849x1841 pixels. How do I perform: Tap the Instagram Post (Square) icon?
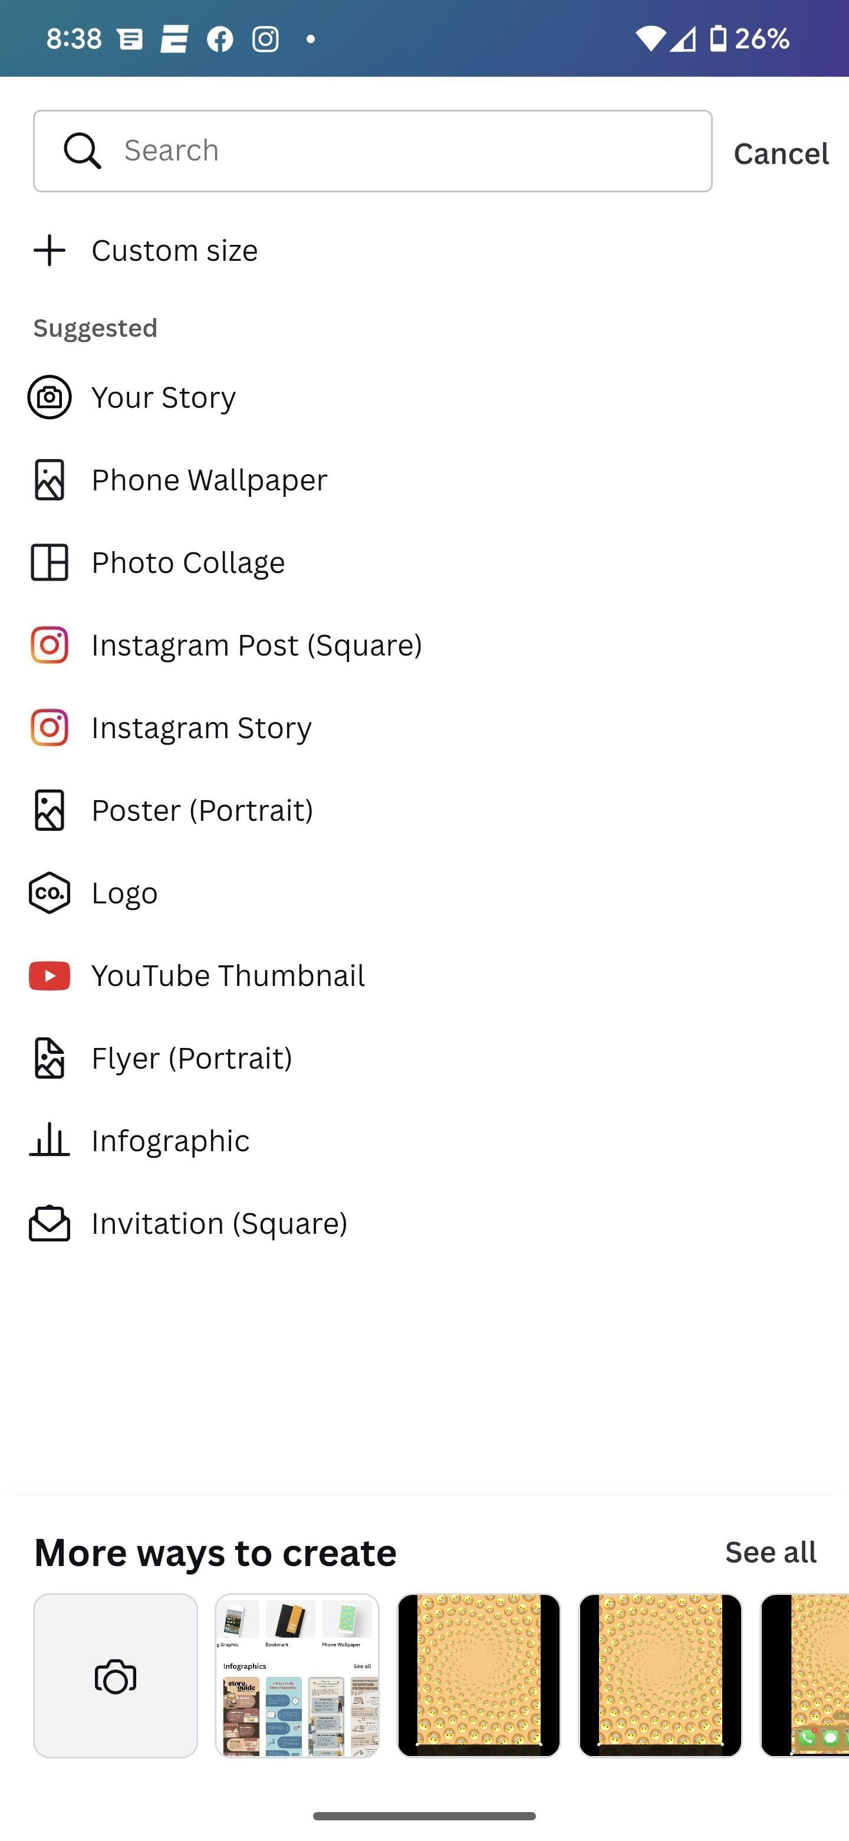[50, 644]
